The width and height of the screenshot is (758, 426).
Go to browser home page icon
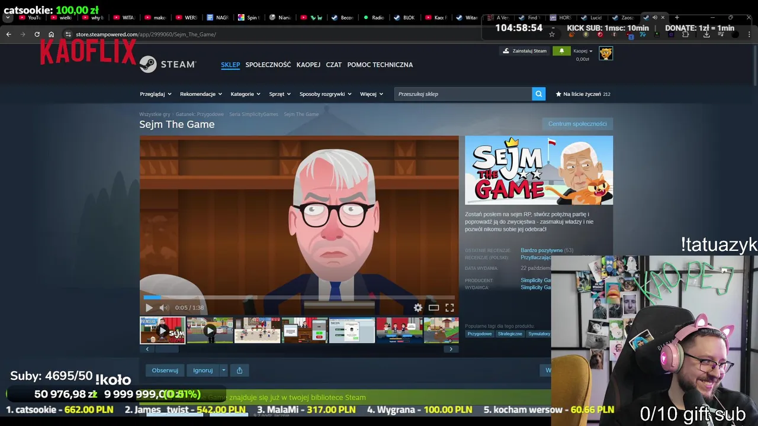click(51, 34)
